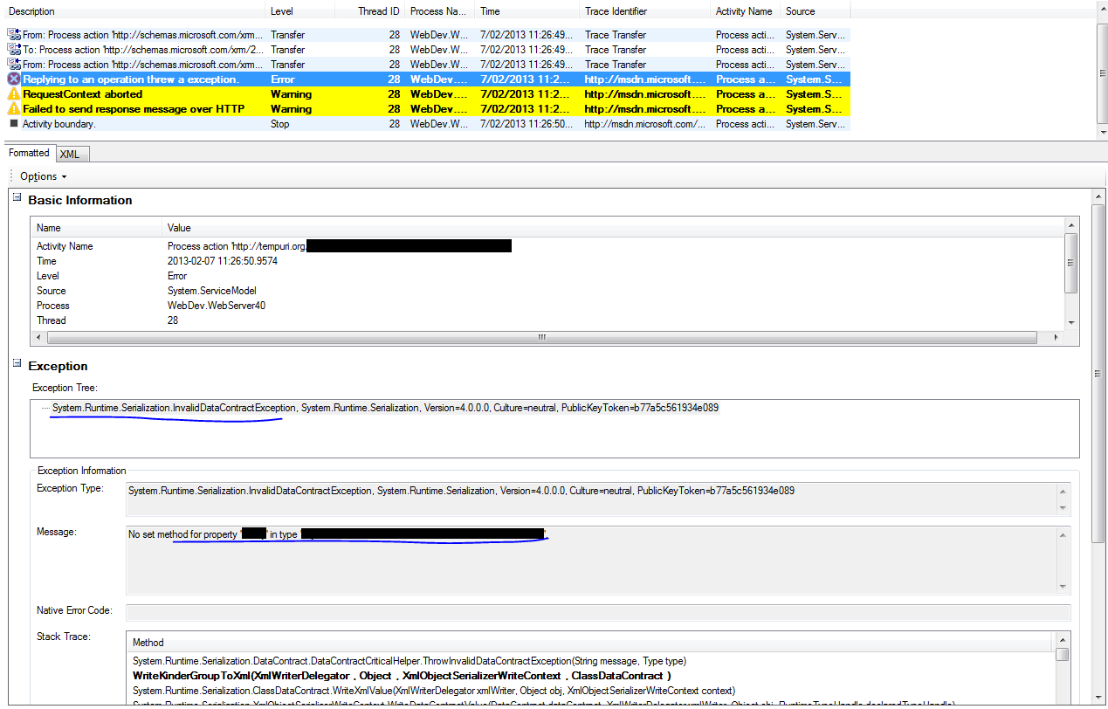Open the Options dropdown menu
1108x709 pixels.
(x=43, y=176)
